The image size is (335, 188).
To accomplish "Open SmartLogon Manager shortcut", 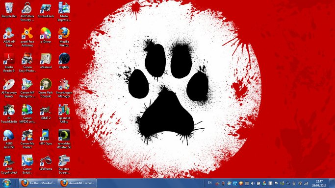I will [x=64, y=88].
